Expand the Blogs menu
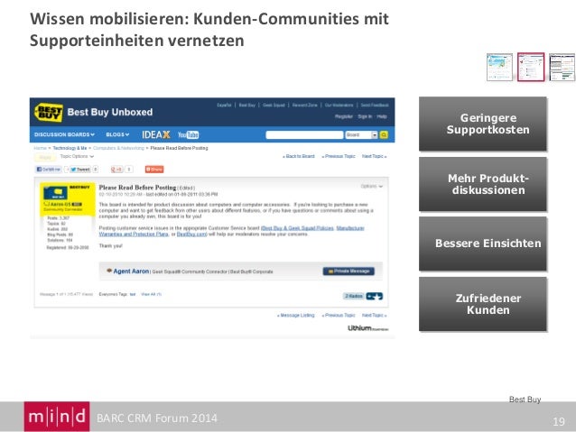Screen dimensions: 576x432 click(x=117, y=134)
